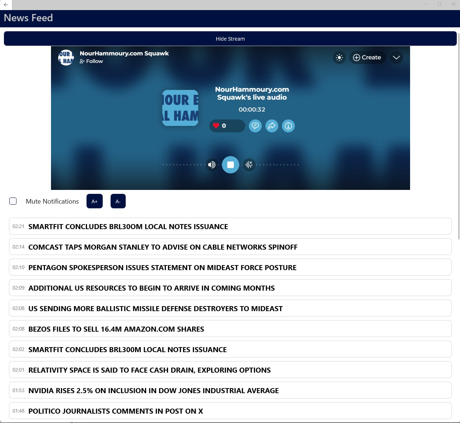Decrease font size with A- button

[x=118, y=201]
